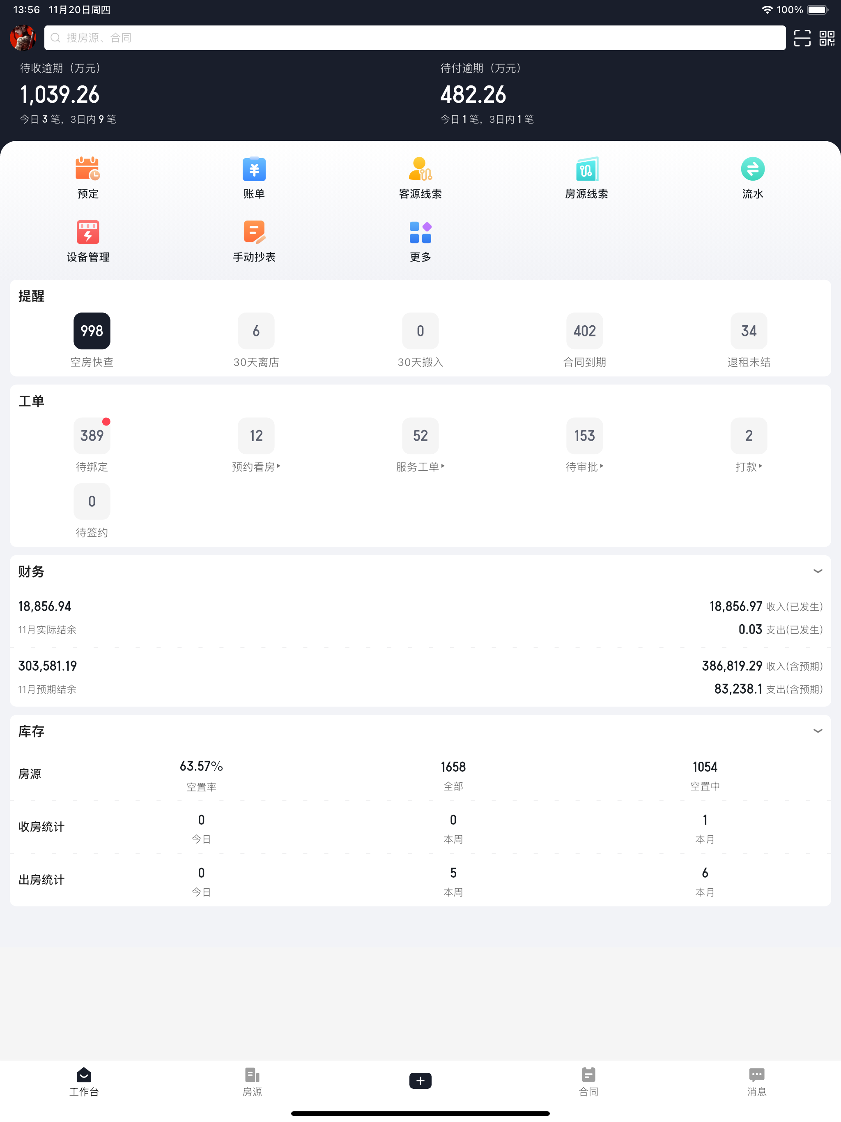Tap the 工单 work orders section heading
841x1122 pixels.
pyautogui.click(x=32, y=401)
